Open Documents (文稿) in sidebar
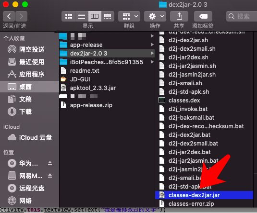The width and height of the screenshot is (257, 213). (29, 99)
